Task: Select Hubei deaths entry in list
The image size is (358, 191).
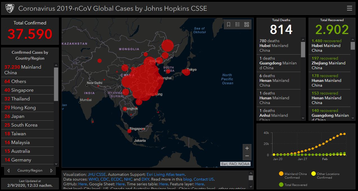Action: (x=278, y=46)
